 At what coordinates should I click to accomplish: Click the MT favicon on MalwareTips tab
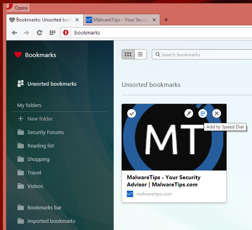click(89, 20)
